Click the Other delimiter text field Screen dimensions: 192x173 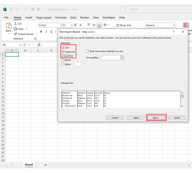78,64
